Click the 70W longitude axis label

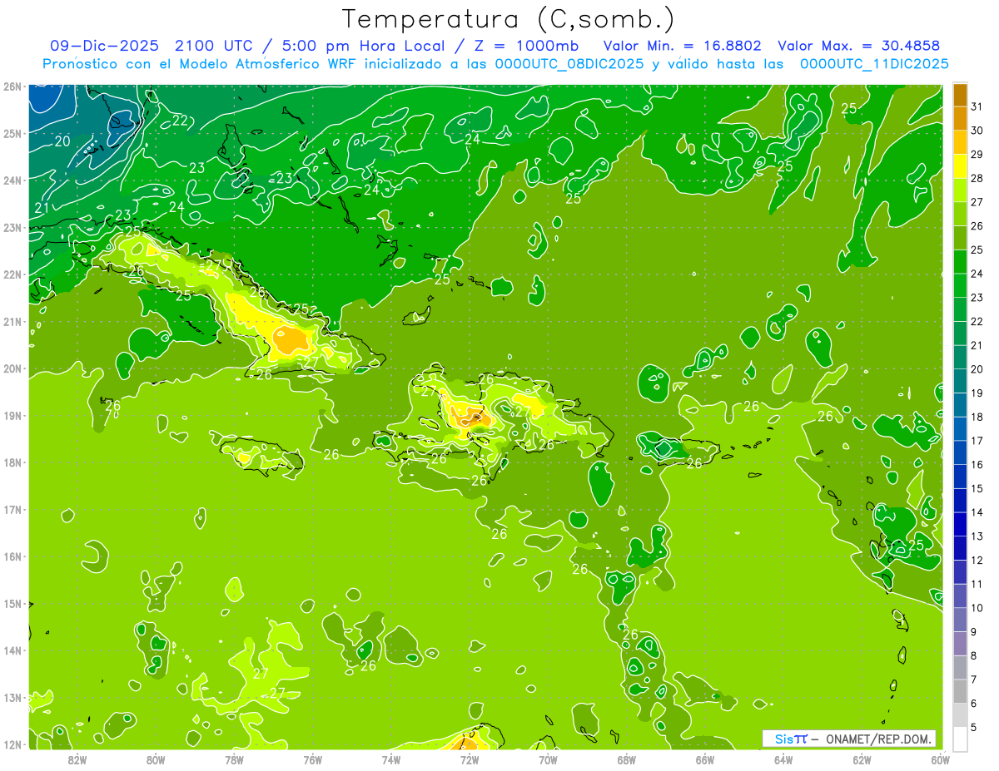pyautogui.click(x=548, y=759)
